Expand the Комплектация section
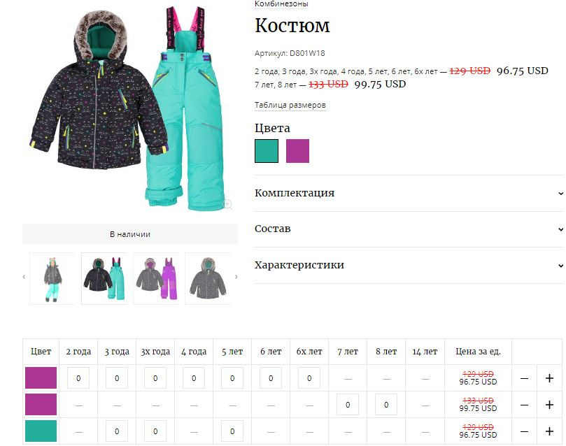 point(409,193)
